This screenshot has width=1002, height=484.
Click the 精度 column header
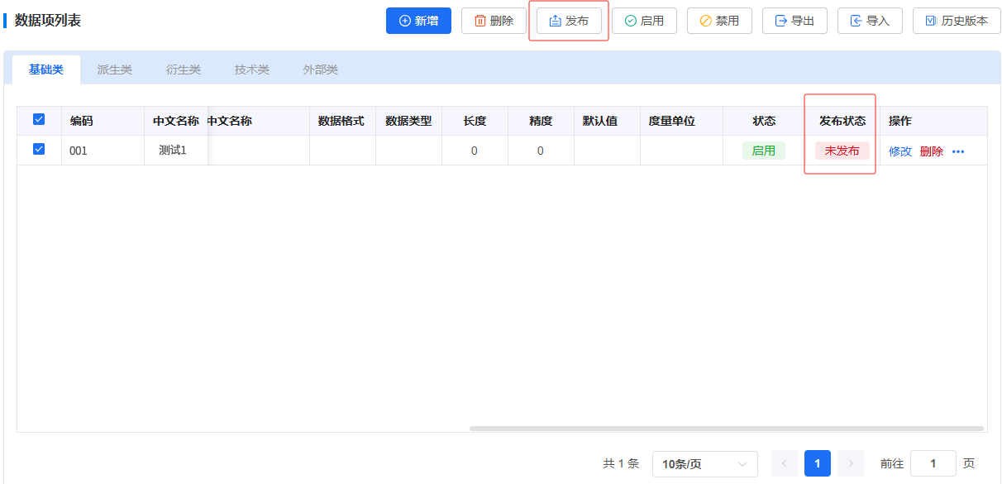coord(541,121)
